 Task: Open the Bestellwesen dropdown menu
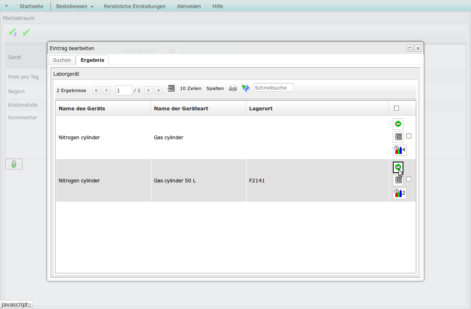[x=74, y=7]
